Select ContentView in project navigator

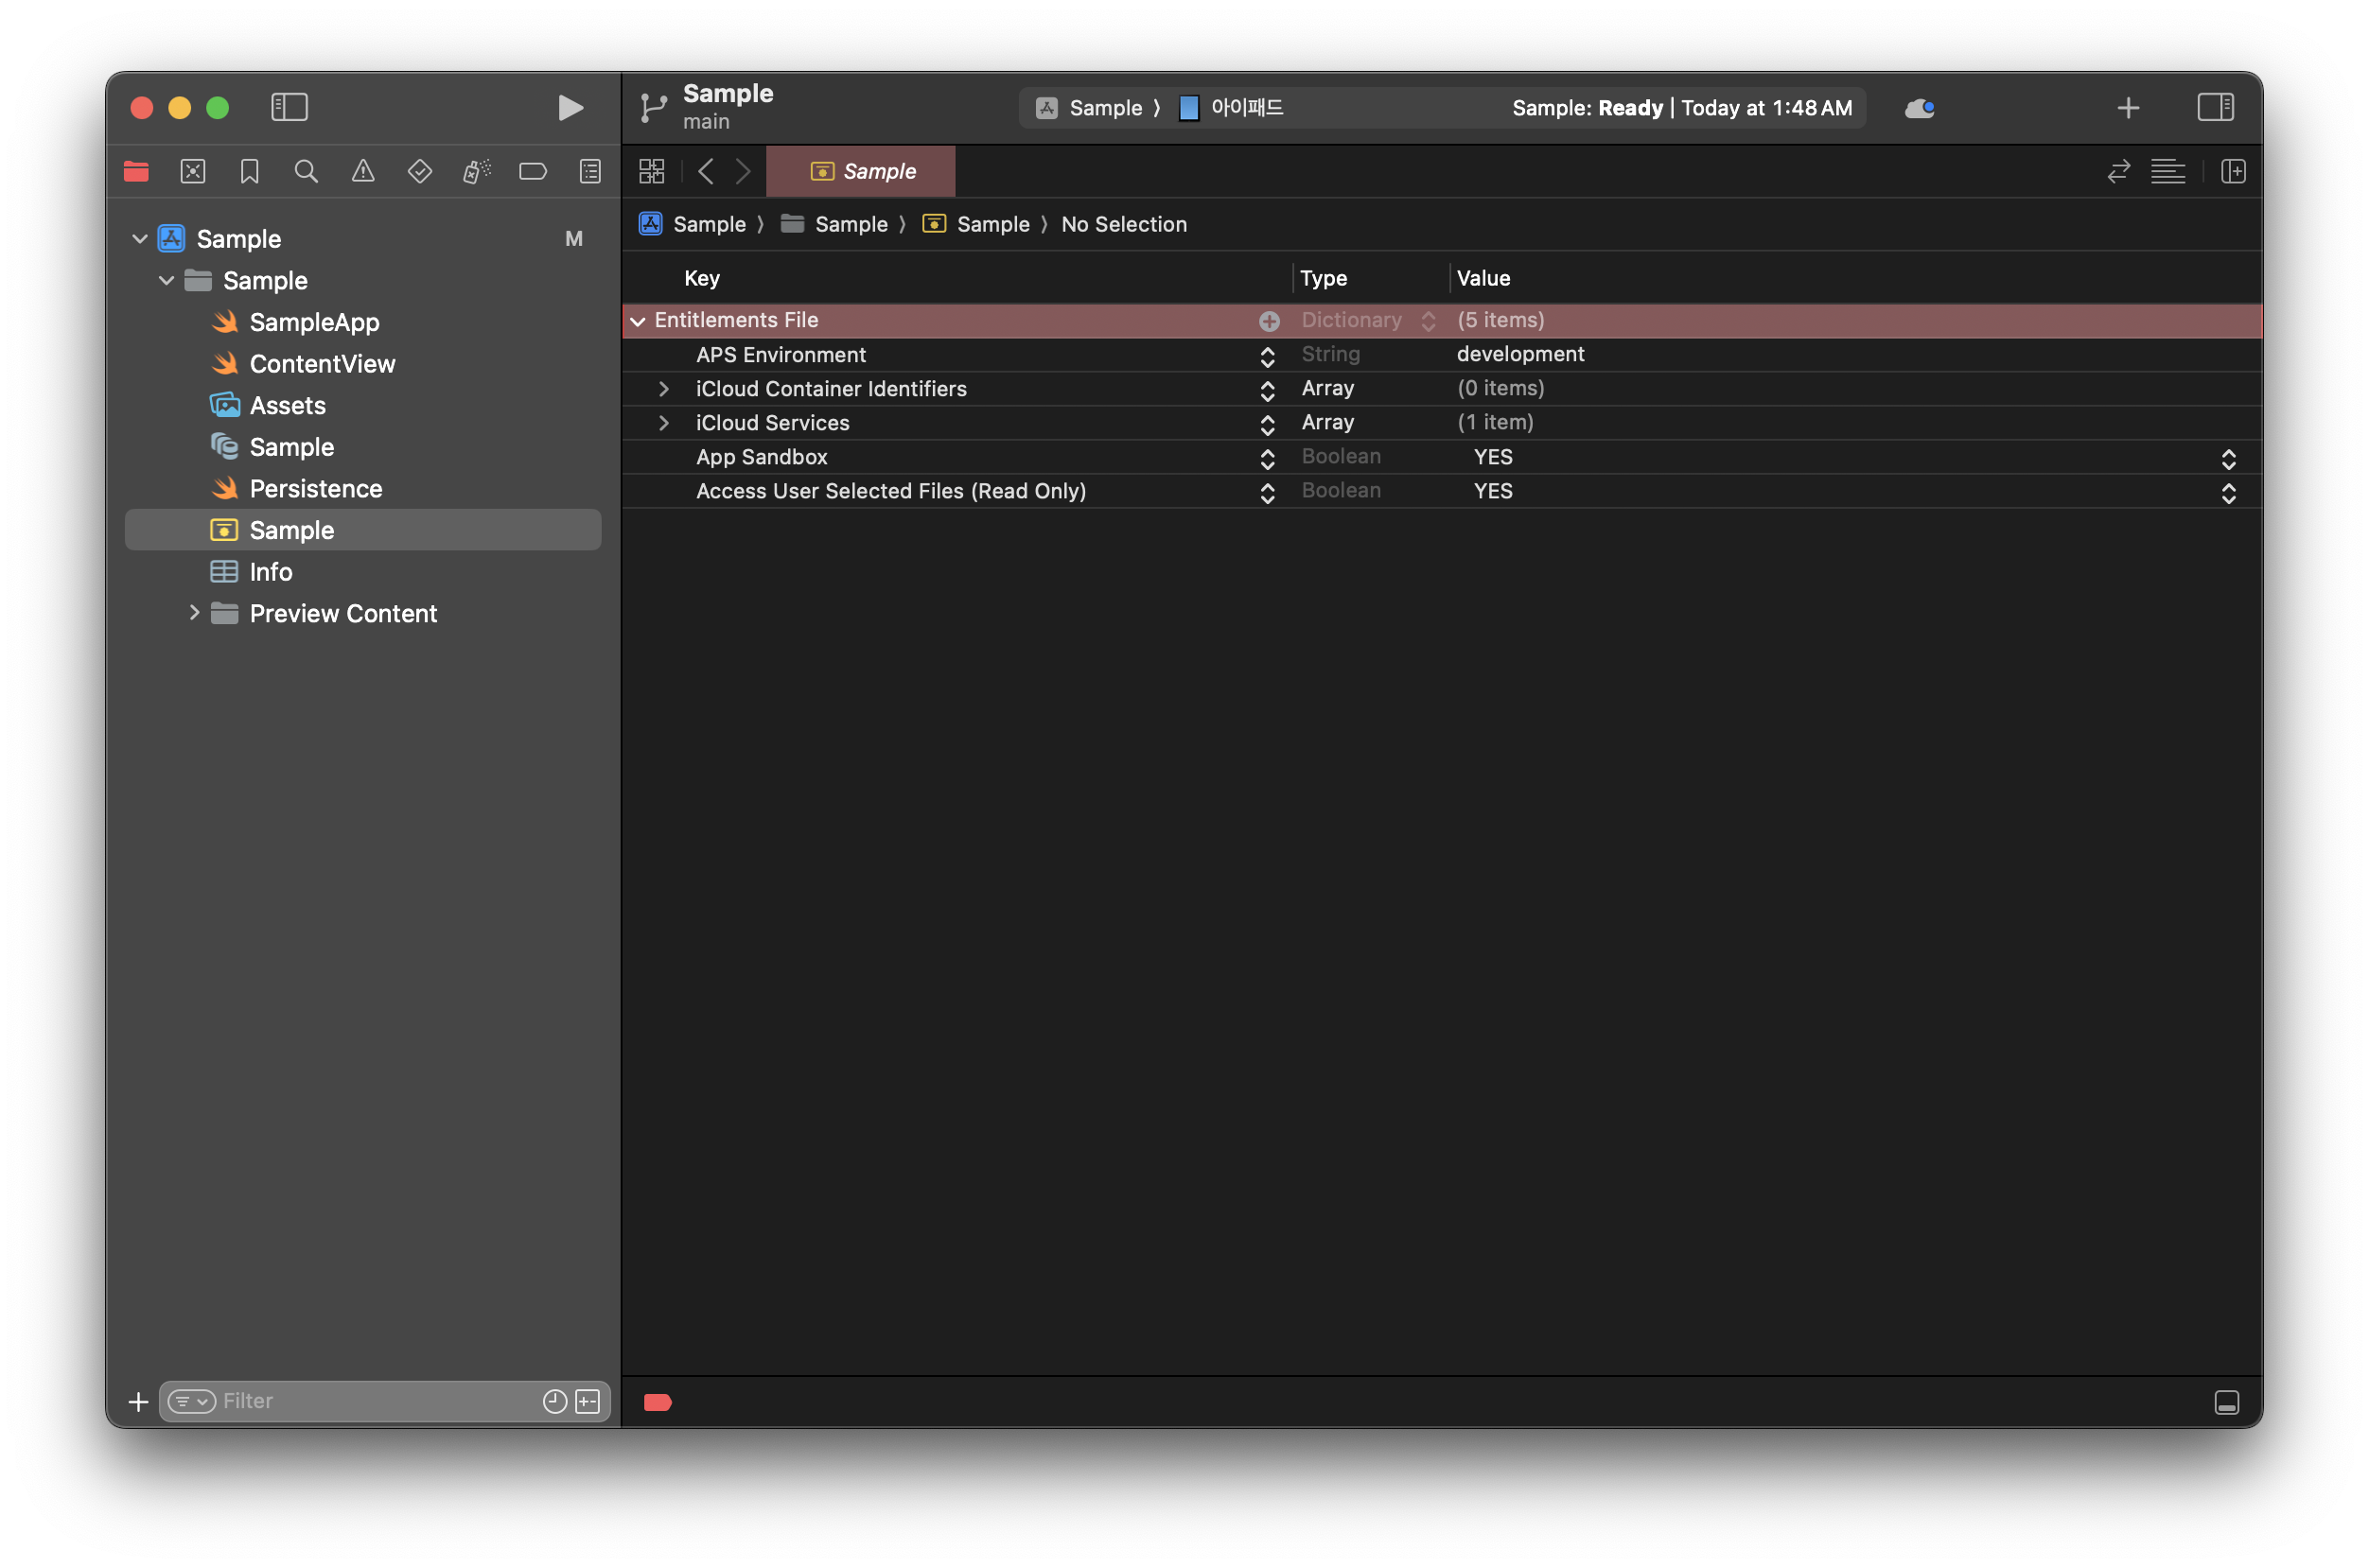click(321, 364)
